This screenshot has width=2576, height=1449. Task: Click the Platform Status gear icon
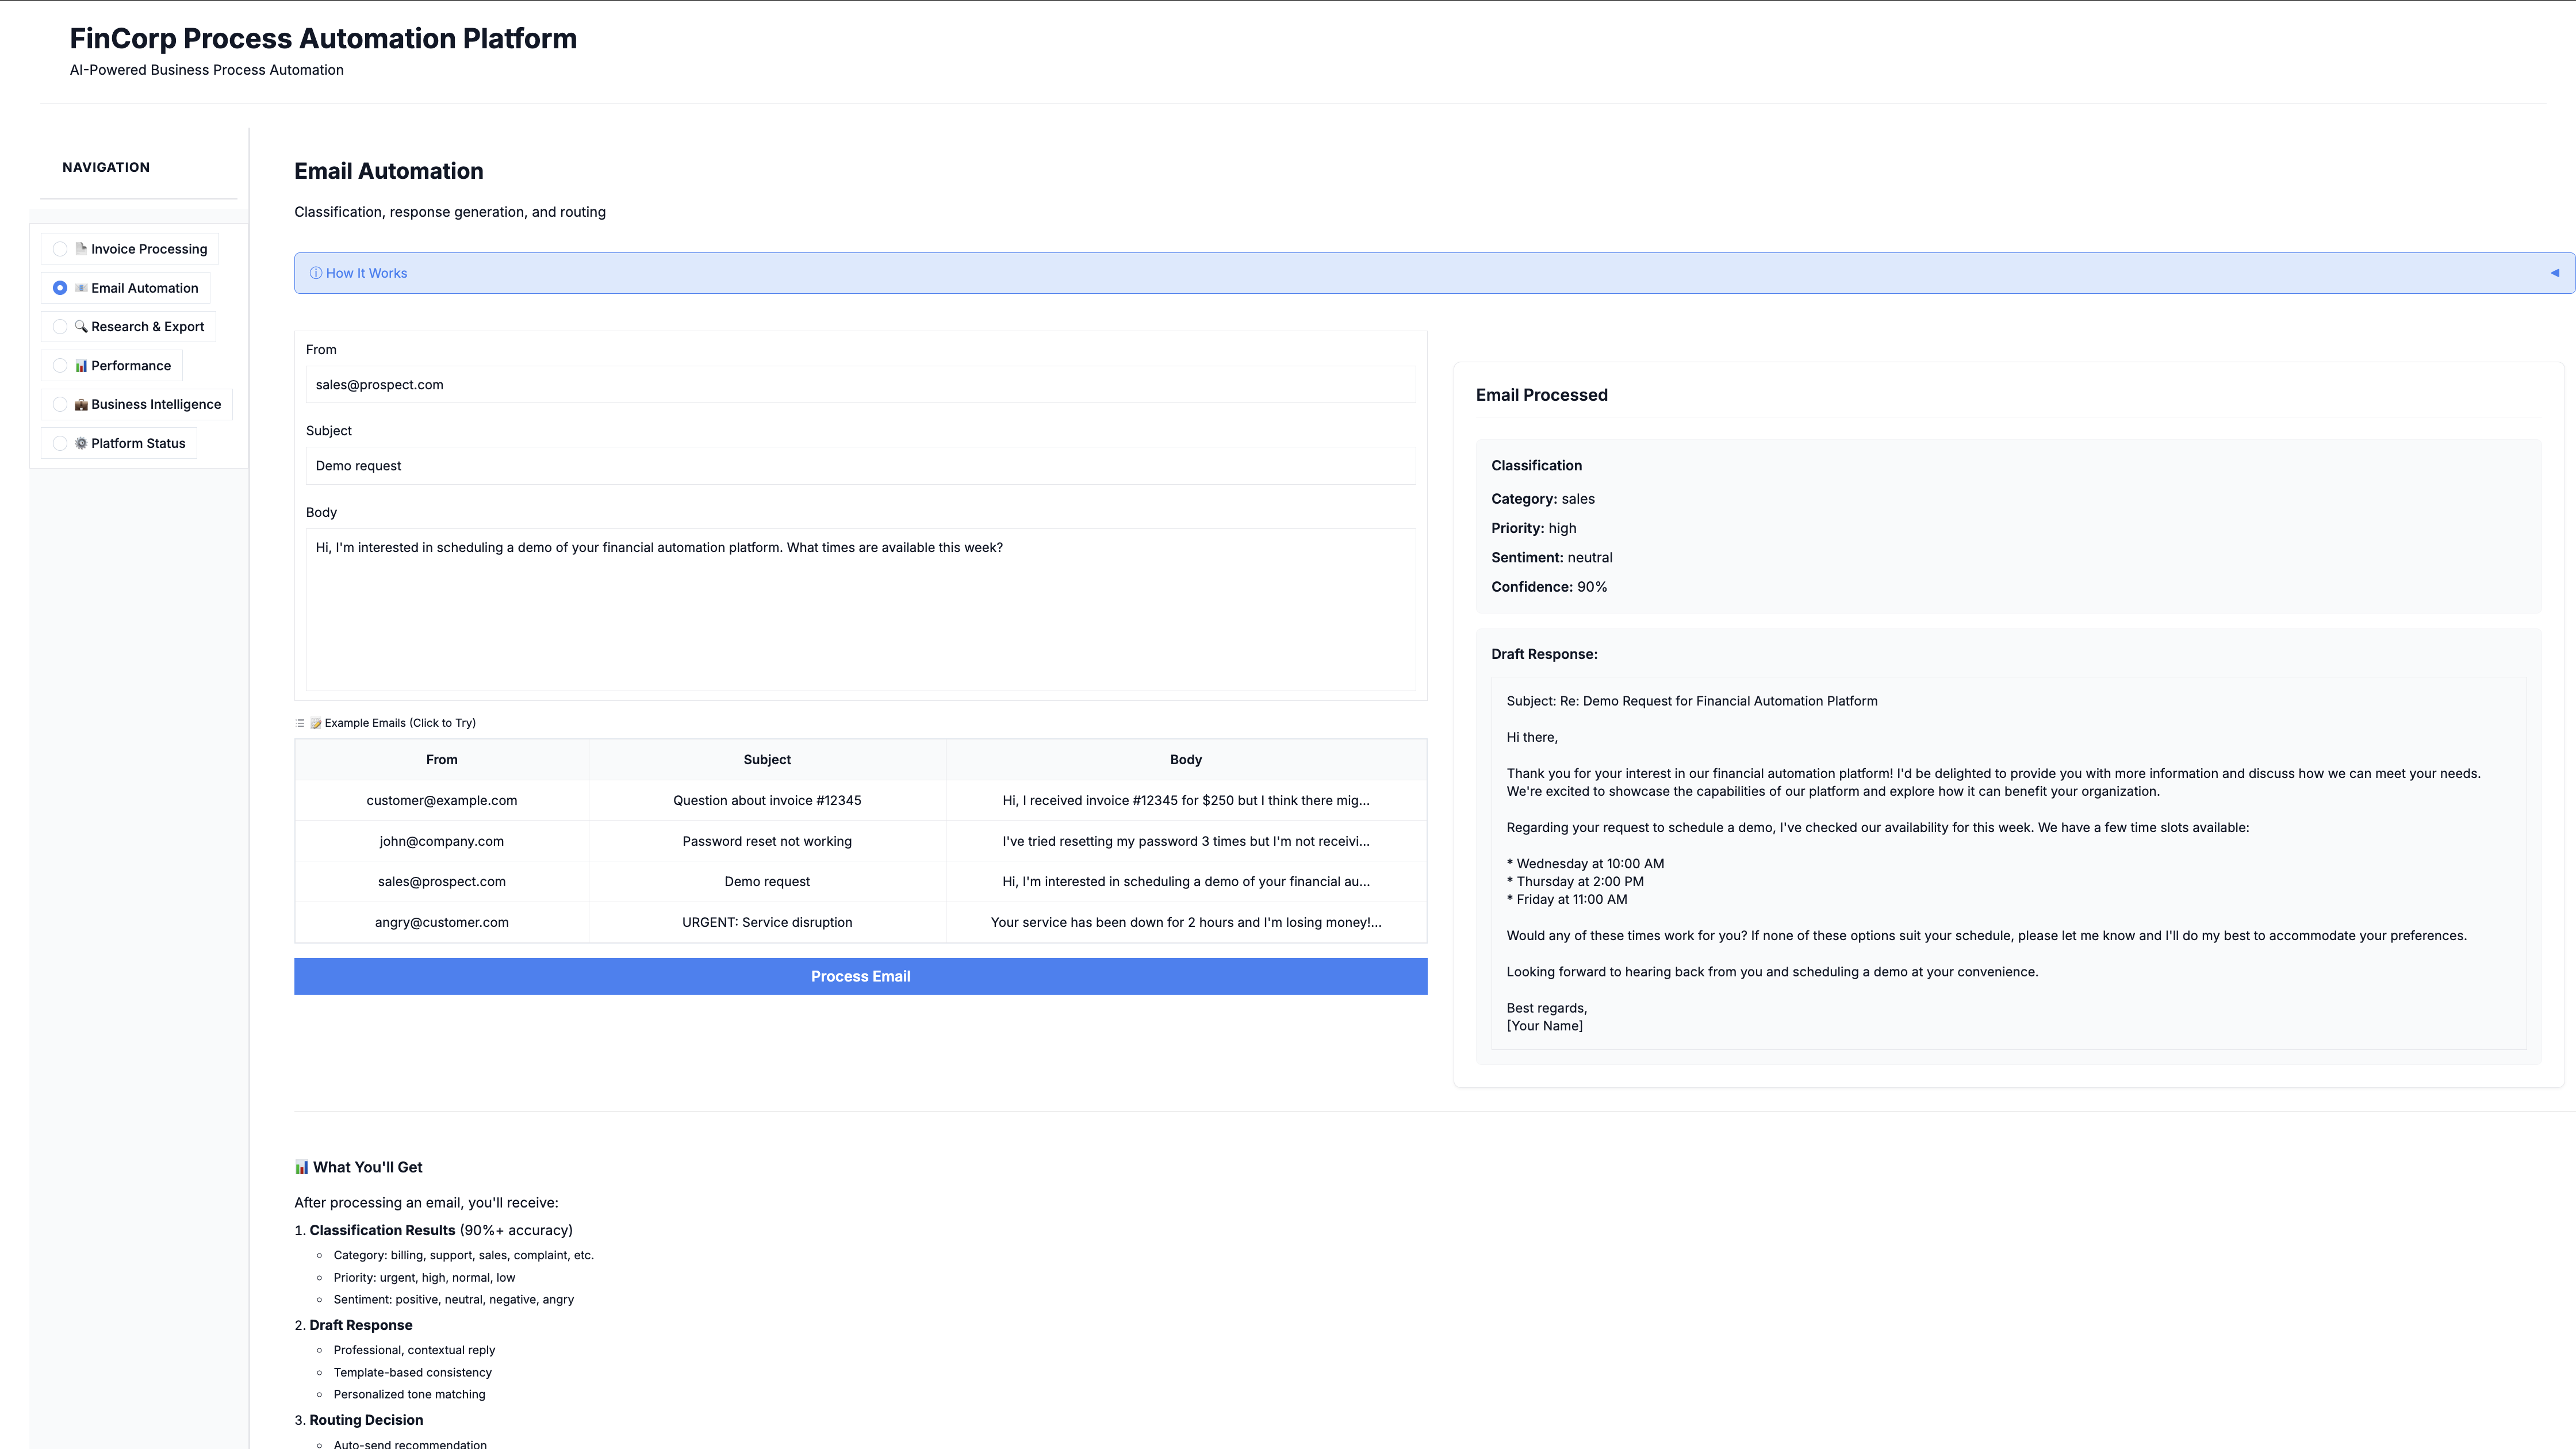[x=81, y=443]
